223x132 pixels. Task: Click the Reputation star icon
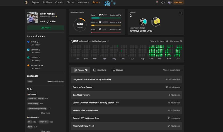(x=28, y=65)
